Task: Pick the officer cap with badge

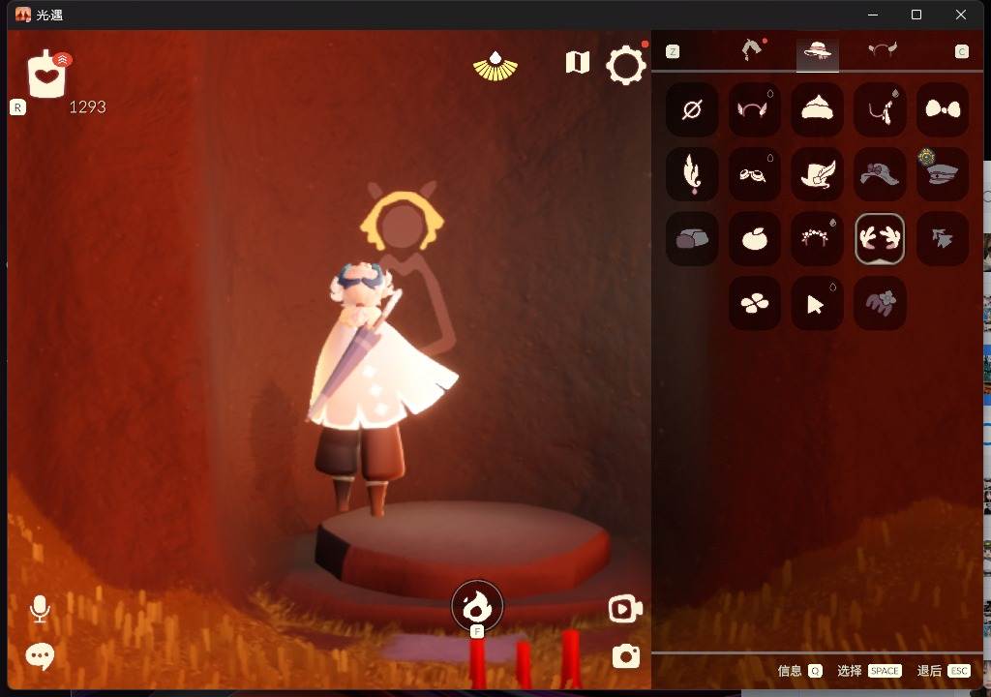Action: [943, 174]
